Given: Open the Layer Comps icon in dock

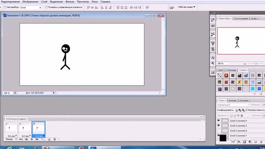Looking at the screenshot, I should tap(212, 72).
